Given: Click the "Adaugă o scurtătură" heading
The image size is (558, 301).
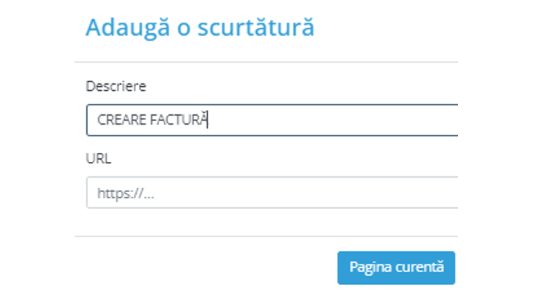Looking at the screenshot, I should (x=200, y=28).
